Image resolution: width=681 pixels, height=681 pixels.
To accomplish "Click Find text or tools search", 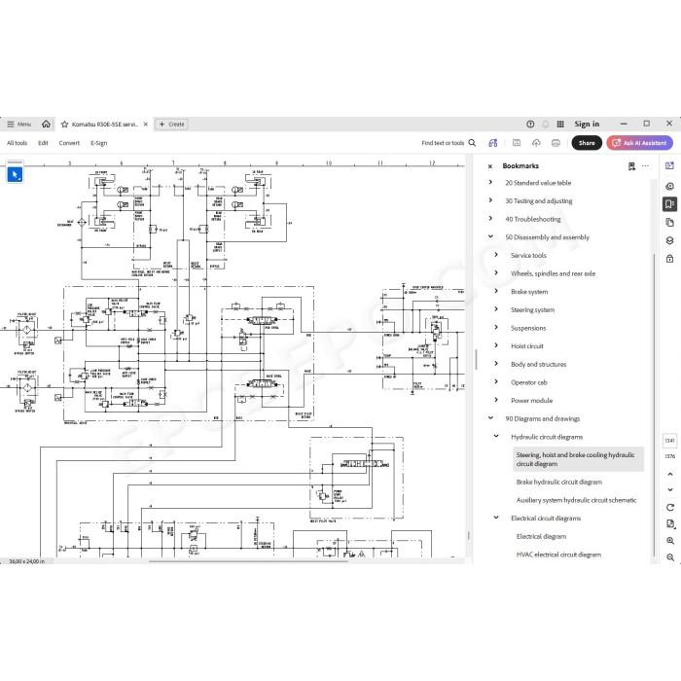I will click(x=443, y=143).
